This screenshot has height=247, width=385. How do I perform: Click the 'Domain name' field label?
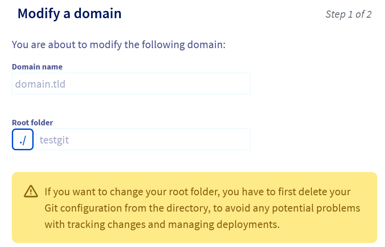pos(37,67)
